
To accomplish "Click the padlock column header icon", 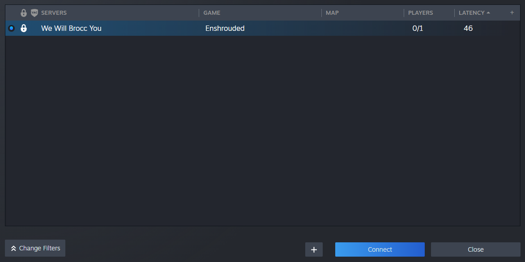I will [x=23, y=13].
